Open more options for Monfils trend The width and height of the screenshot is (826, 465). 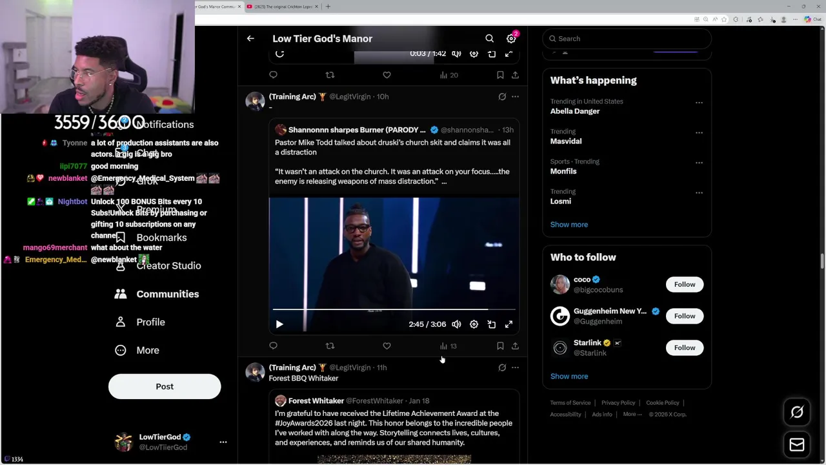click(x=699, y=163)
